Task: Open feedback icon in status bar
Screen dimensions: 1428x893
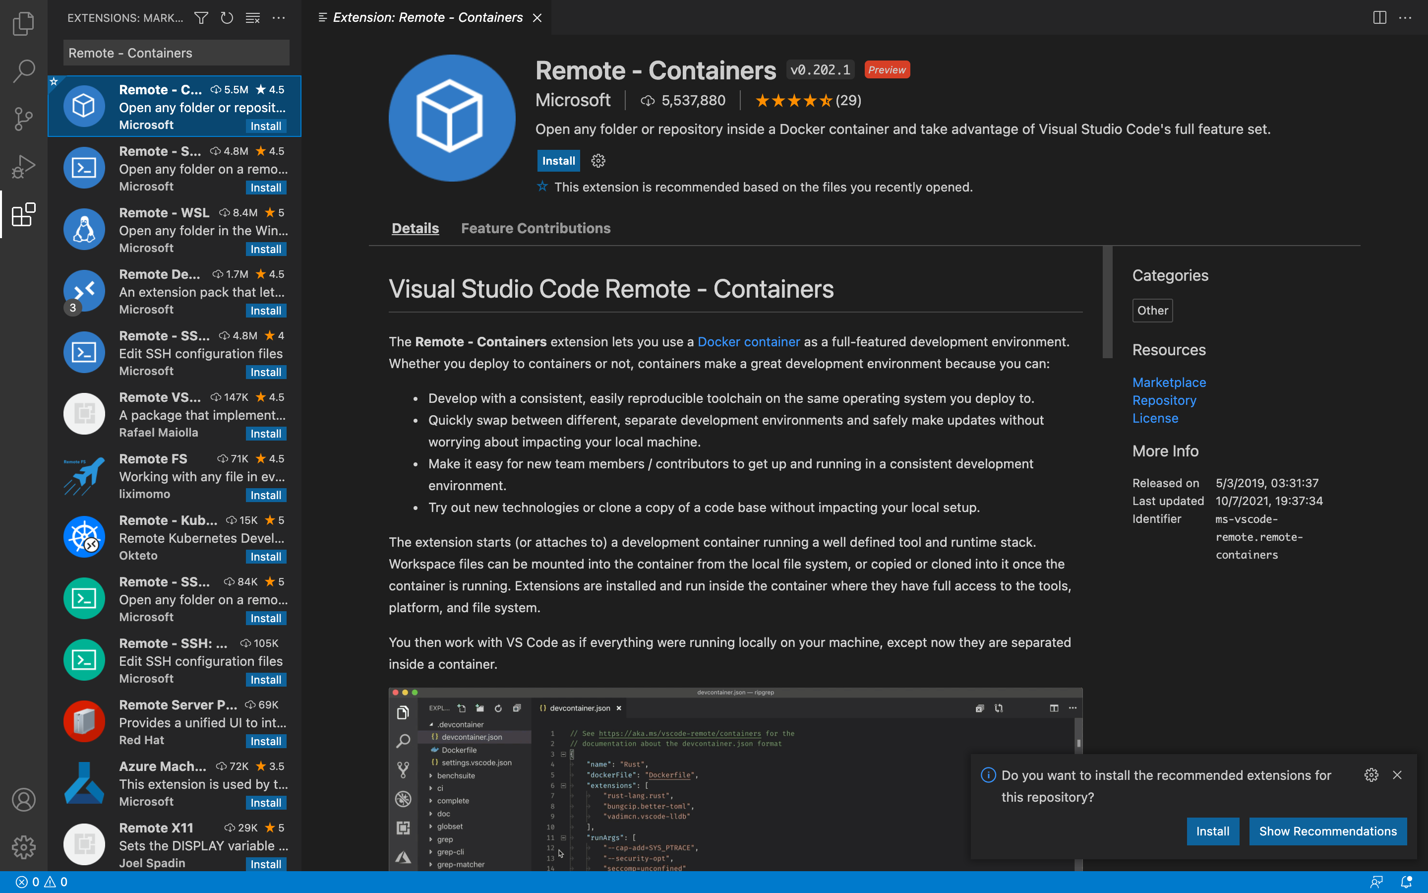Action: coord(1376,882)
